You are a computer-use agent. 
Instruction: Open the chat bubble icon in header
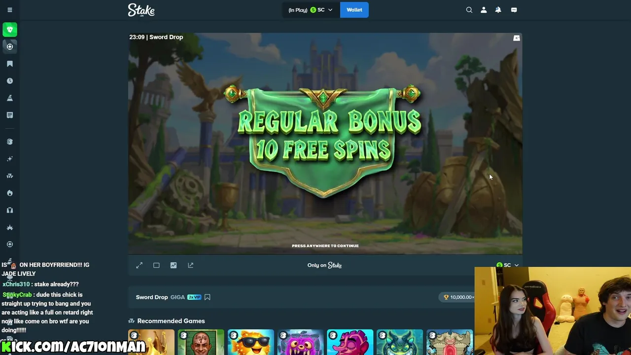coord(514,10)
